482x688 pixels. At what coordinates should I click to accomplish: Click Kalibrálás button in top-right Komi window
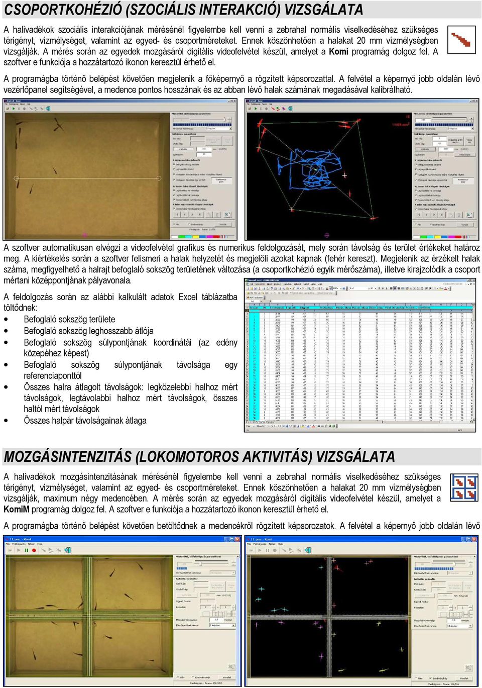[425, 149]
